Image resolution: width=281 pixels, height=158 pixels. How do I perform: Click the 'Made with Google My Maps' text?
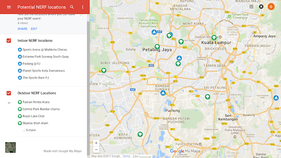point(63,151)
